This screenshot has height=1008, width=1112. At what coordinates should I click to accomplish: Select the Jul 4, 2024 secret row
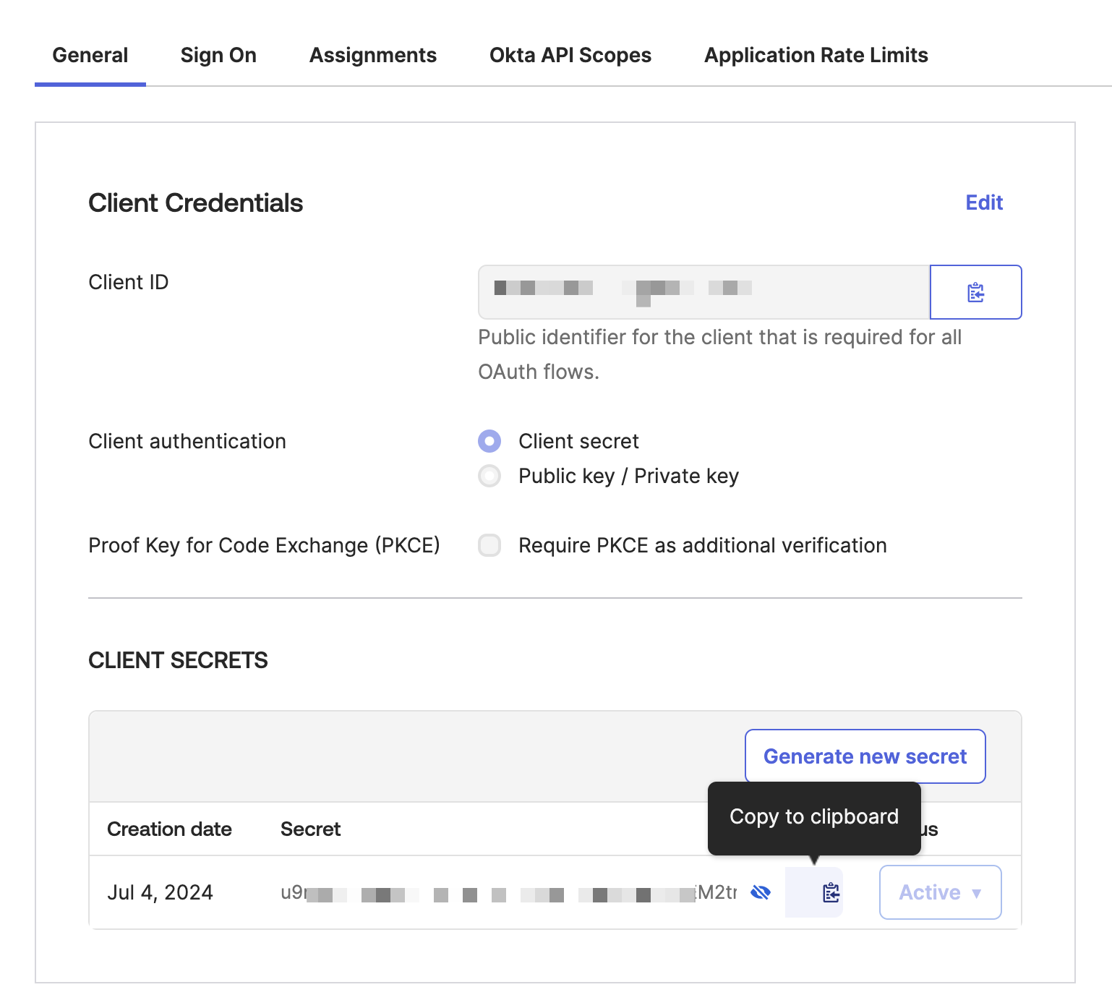[x=161, y=892]
